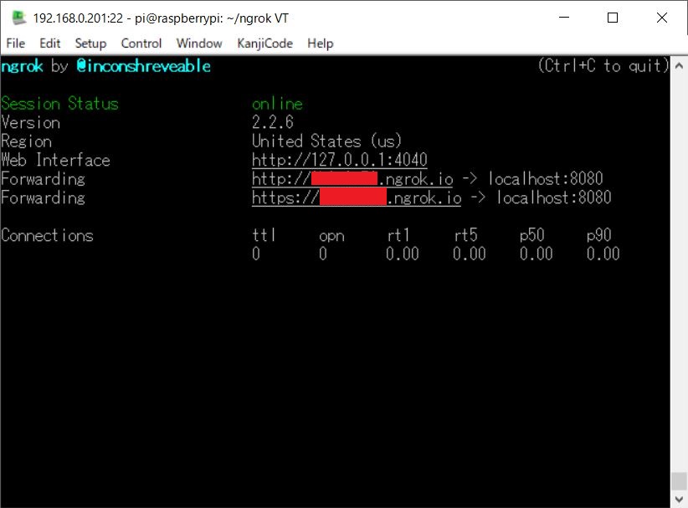Viewport: 688px width, 508px height.
Task: Click the '(Ctrl+C to quit)' text
Action: click(603, 66)
